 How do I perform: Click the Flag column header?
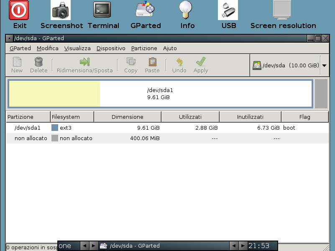pyautogui.click(x=305, y=117)
